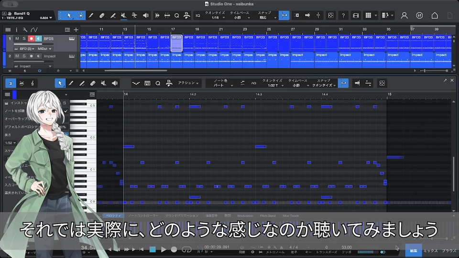This screenshot has width=459, height=258.
Task: Toggle record arm on the Impact track
Action: 32,56
